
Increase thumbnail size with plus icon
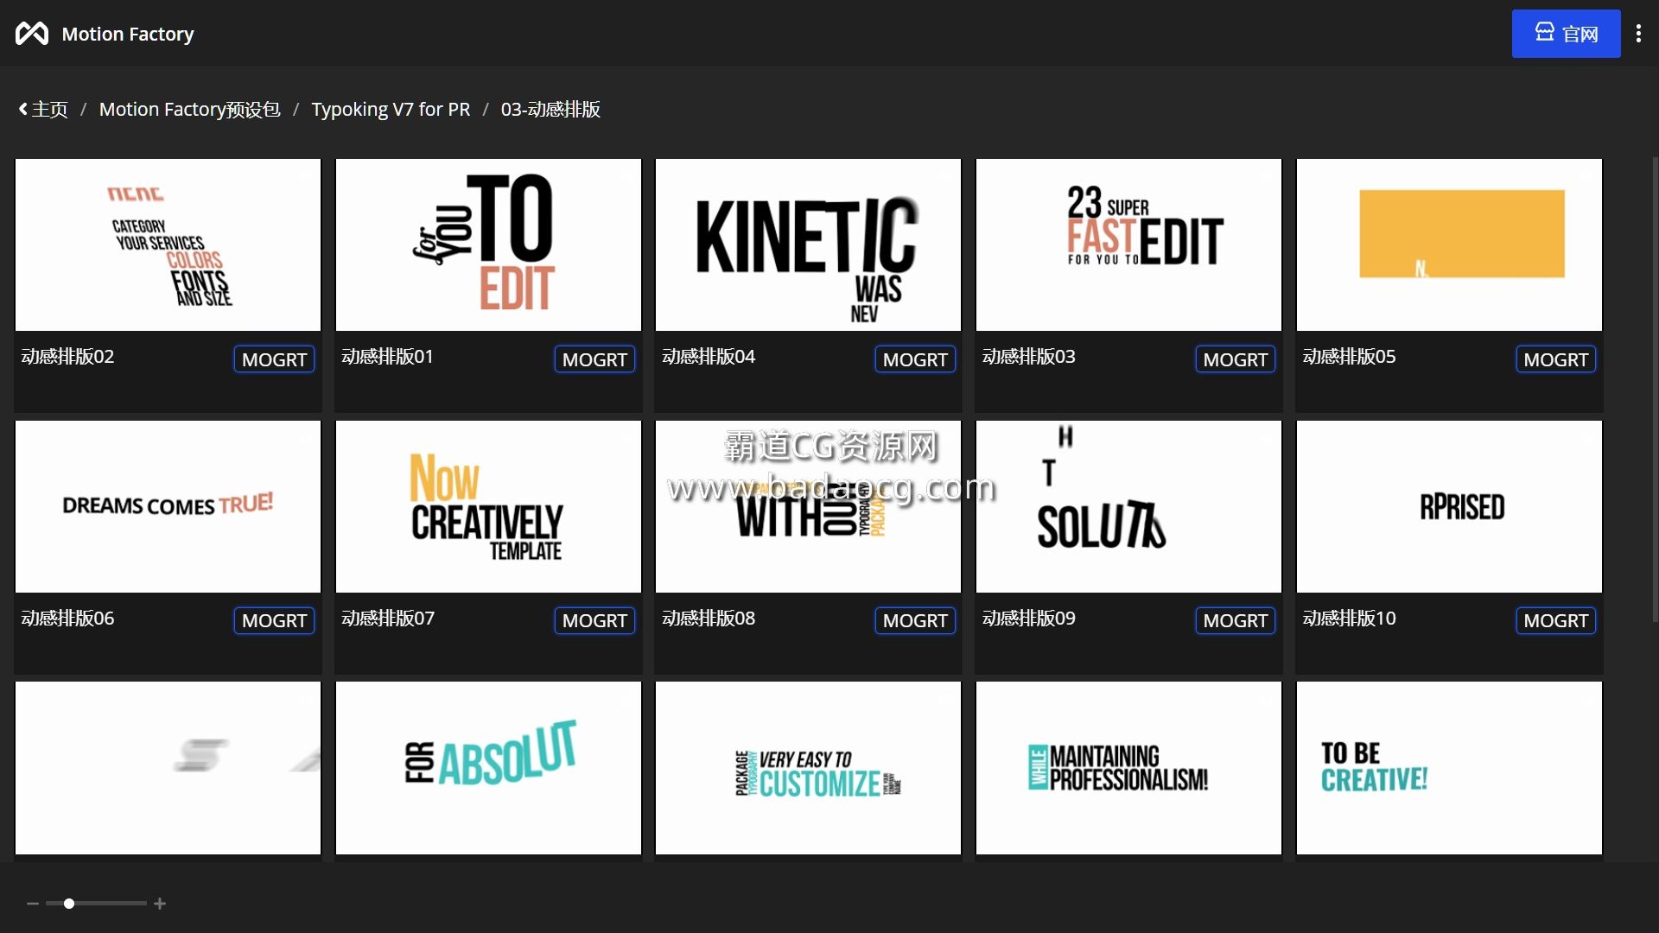coord(160,904)
